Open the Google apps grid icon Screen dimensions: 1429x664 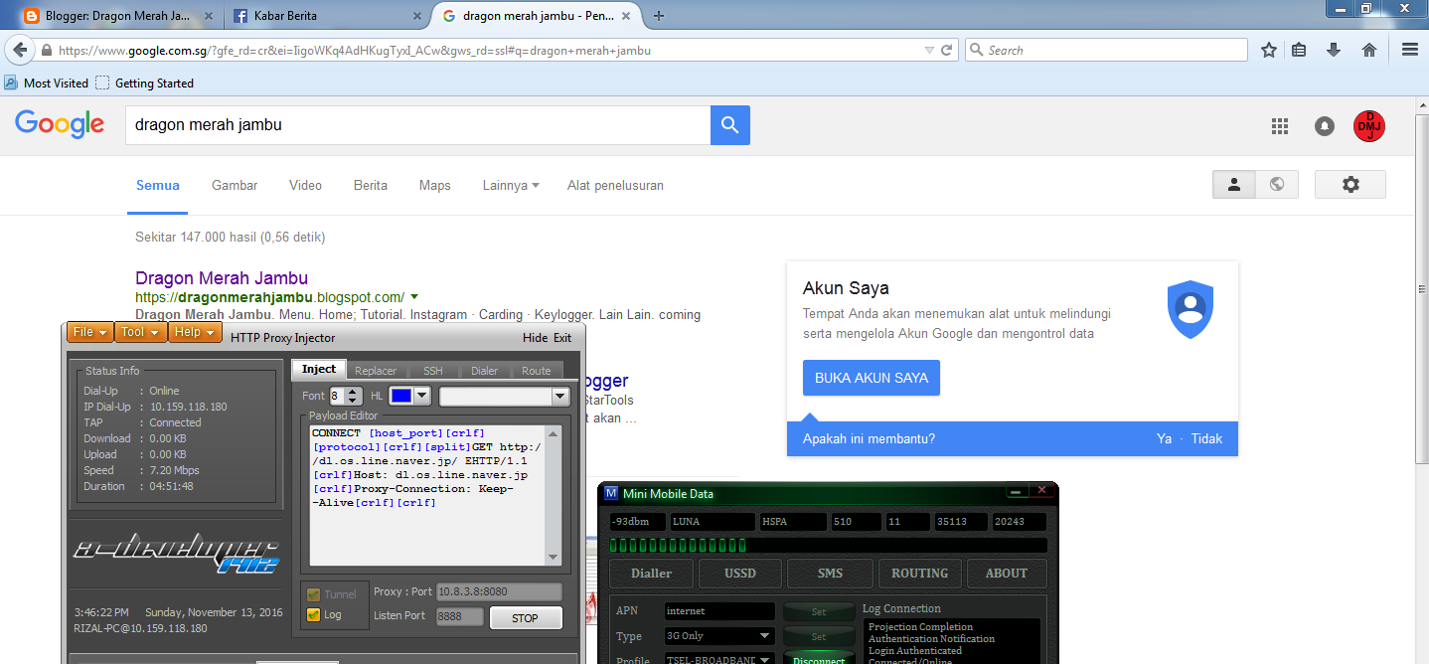(1279, 126)
